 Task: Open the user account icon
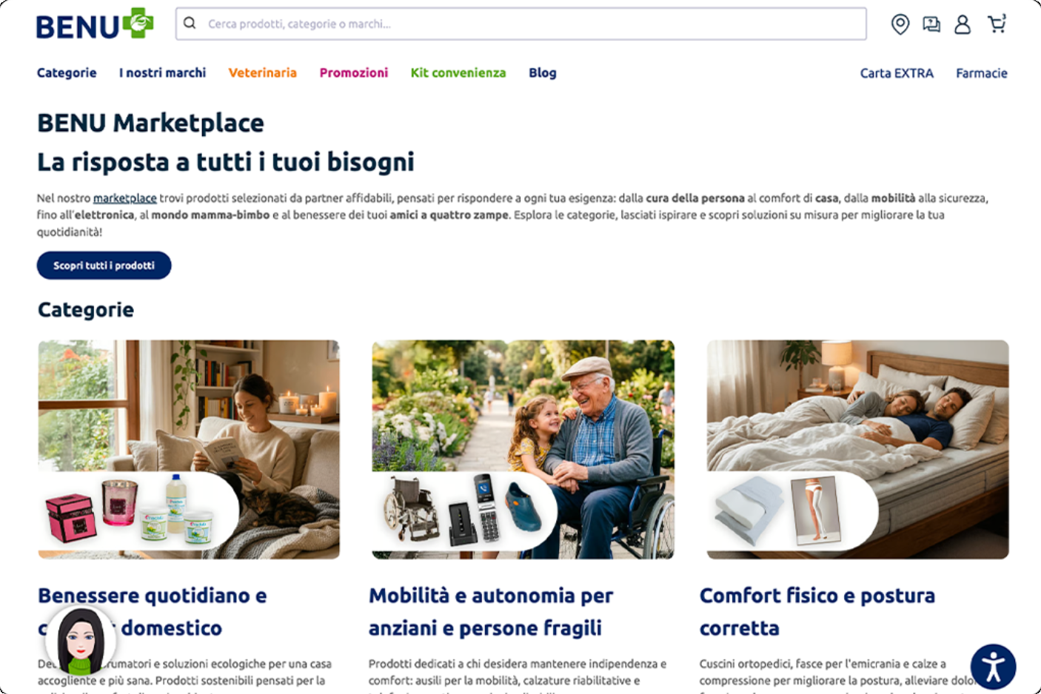(x=962, y=24)
